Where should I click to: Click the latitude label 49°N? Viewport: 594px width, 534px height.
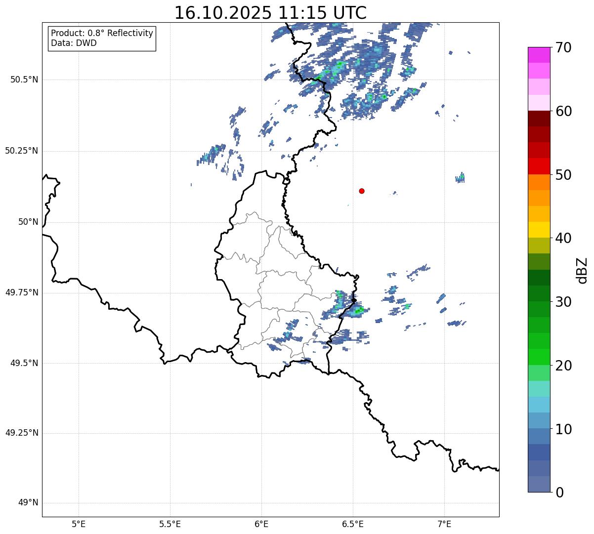pos(29,503)
